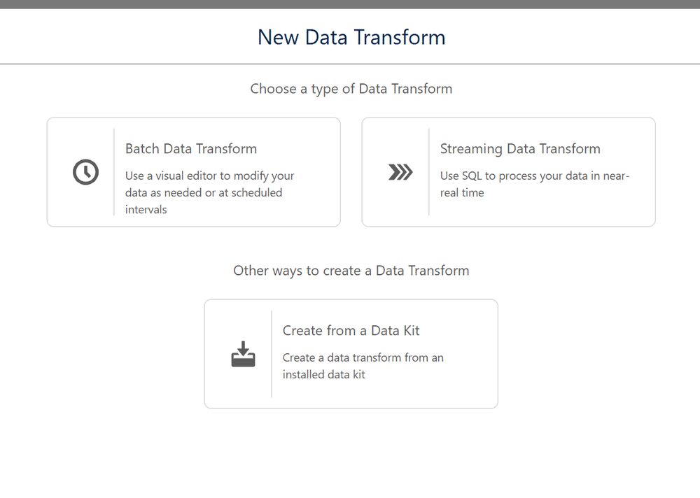
Task: Click the triple-chevron Streaming Data Transform icon
Action: pos(400,172)
